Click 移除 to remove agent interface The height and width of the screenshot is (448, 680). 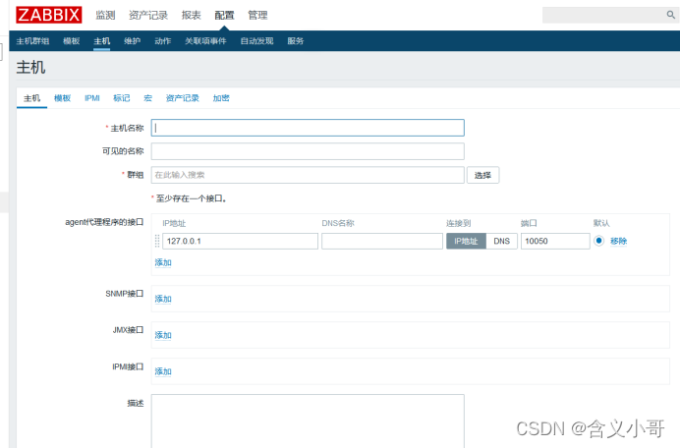point(618,241)
